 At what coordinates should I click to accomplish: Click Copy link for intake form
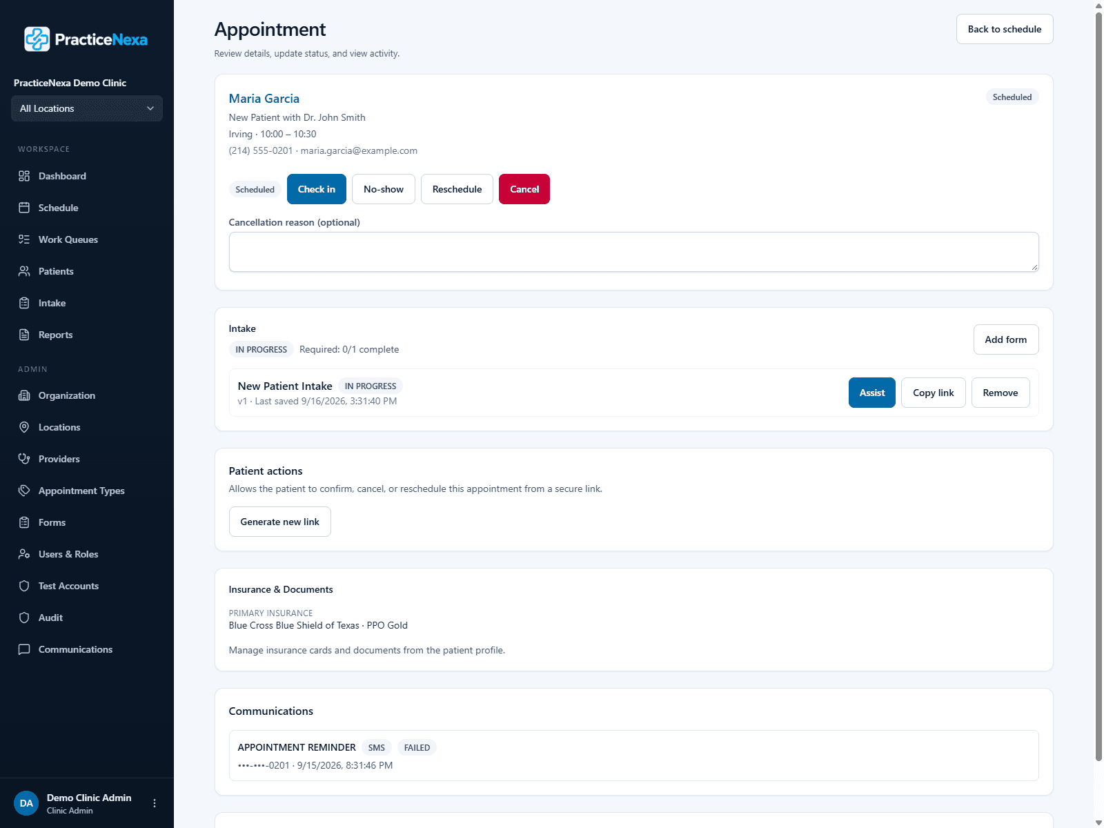tap(934, 393)
